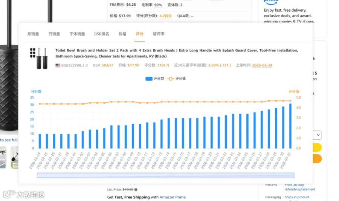Image resolution: width=339 pixels, height=201 pixels.
Task: Click the info icon next to List Price
Action: [x=136, y=190]
